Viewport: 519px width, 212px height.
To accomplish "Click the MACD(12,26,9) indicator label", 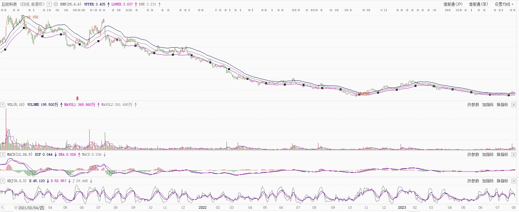I will 20,155.
